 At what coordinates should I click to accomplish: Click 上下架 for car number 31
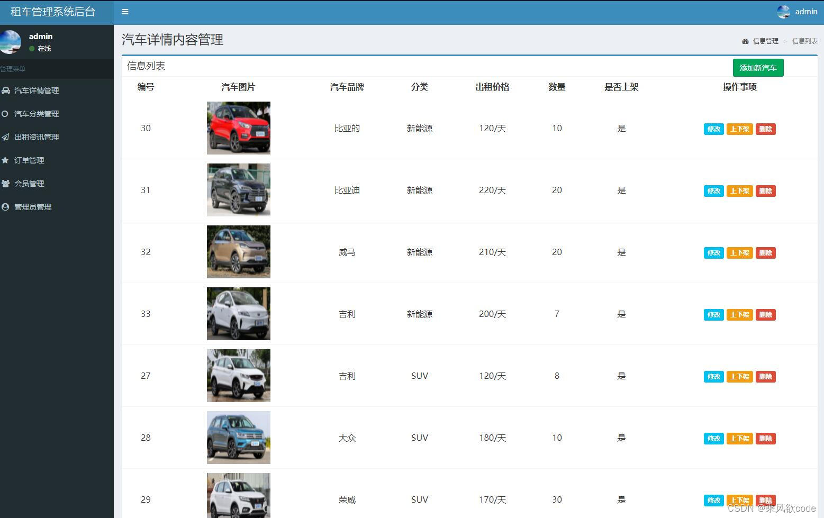pyautogui.click(x=739, y=191)
